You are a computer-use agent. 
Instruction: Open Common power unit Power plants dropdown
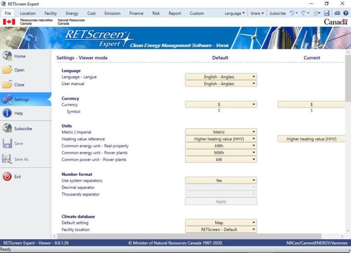click(x=221, y=160)
